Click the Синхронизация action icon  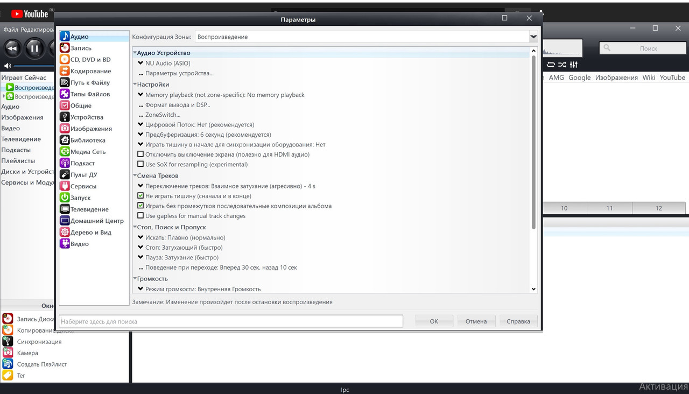tap(8, 341)
